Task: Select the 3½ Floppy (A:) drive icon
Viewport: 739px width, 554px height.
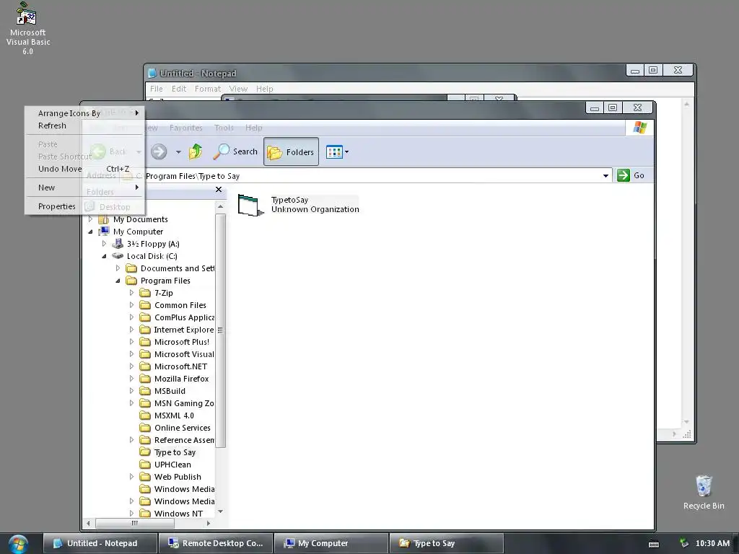Action: click(x=118, y=244)
